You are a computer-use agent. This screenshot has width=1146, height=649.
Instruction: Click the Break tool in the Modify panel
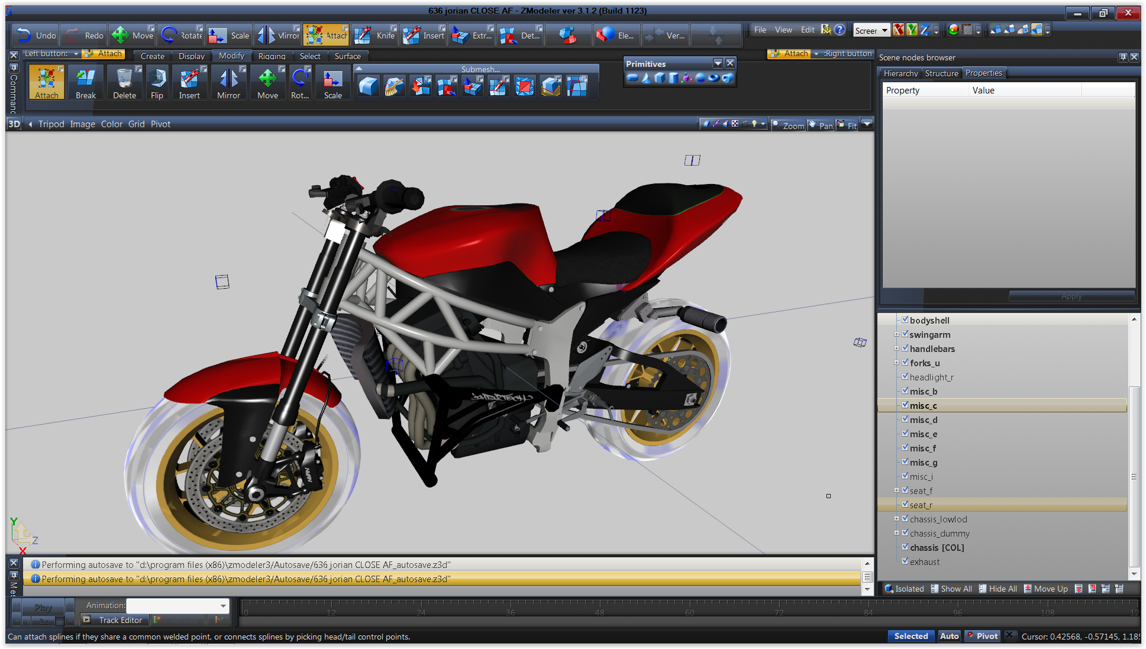pyautogui.click(x=85, y=83)
